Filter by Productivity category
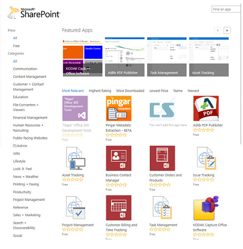 pyautogui.click(x=22, y=192)
